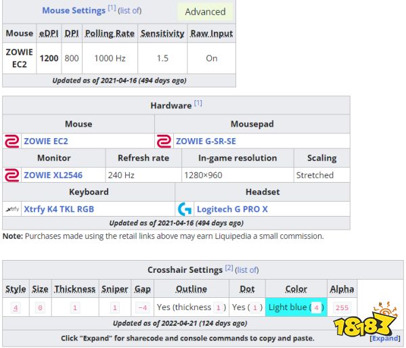This screenshot has width=406, height=348.
Task: Select the 1280×960 resolution cell
Action: (238, 175)
